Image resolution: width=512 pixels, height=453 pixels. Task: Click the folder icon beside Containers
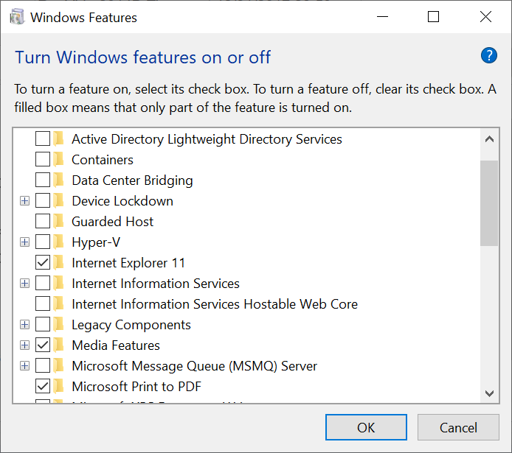(x=59, y=160)
